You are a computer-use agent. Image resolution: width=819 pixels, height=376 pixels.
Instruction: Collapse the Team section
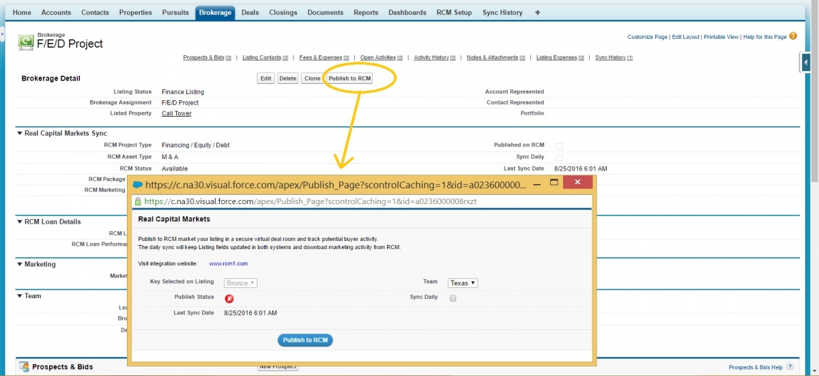[x=20, y=296]
